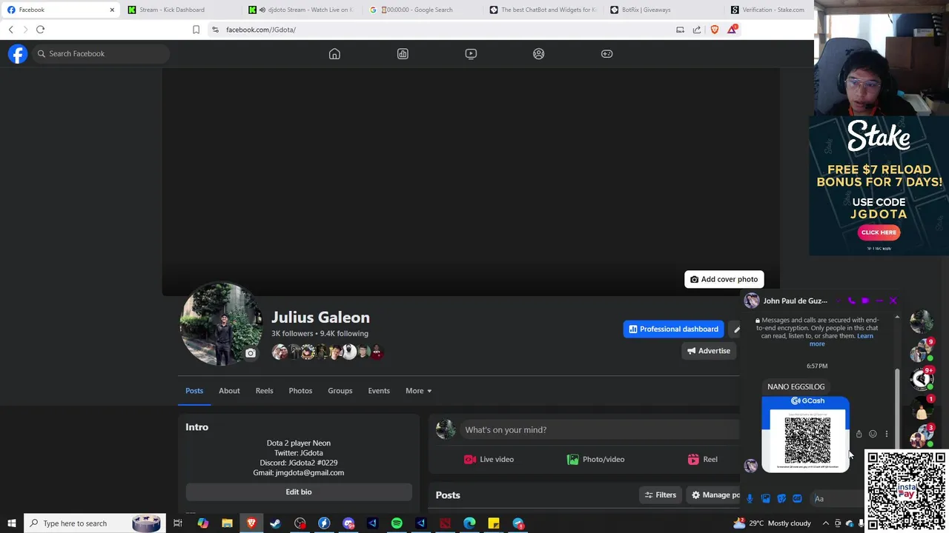Switch to the About tab
The height and width of the screenshot is (533, 949).
point(229,391)
